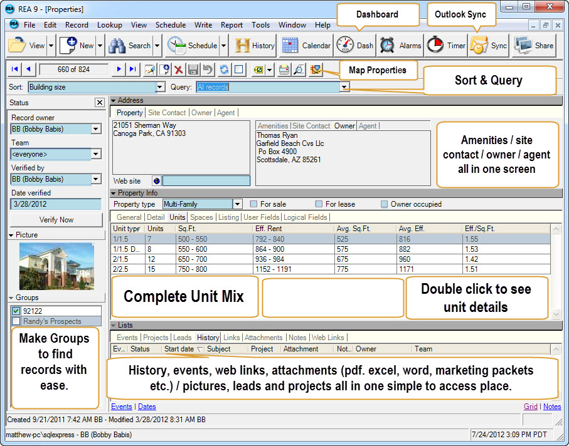The height and width of the screenshot is (446, 569).
Task: Open the Search dropdown arrow
Action: tap(157, 46)
